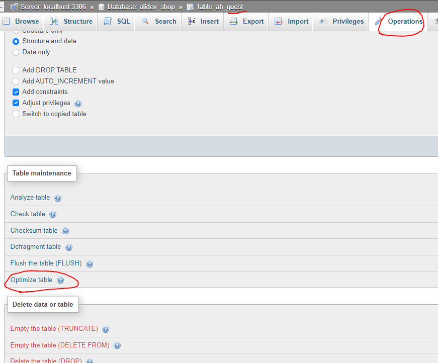Click Empty the table (TRUNCATE)

click(54, 329)
